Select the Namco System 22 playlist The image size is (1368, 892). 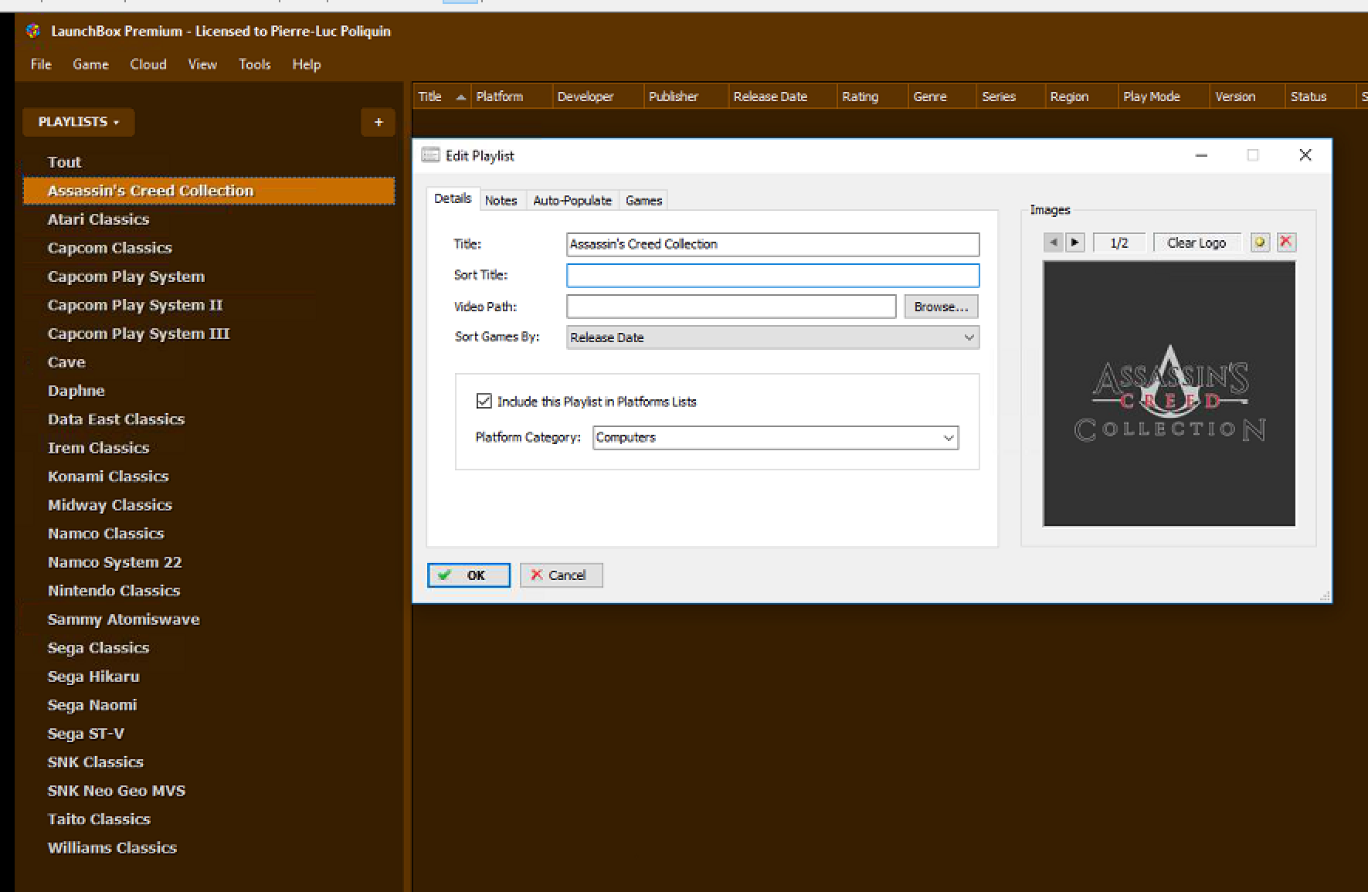tap(209, 562)
